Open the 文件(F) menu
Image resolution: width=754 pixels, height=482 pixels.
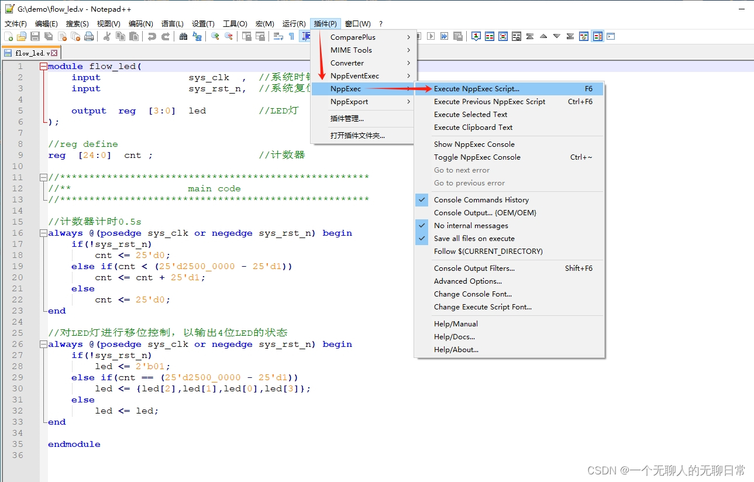(15, 23)
